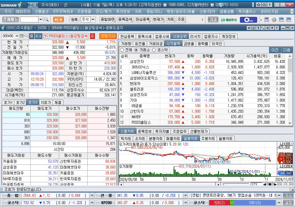Open the 선물옵션 menu

click(x=42, y=11)
